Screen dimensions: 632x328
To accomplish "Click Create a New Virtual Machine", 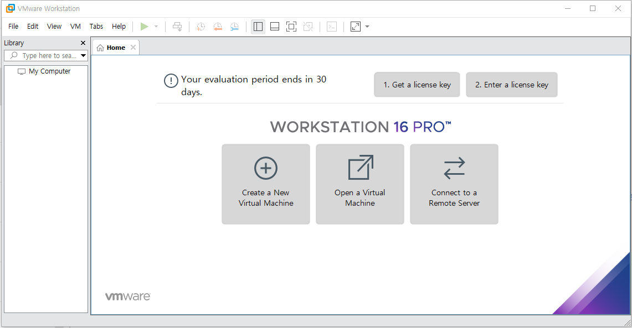I will pos(266,184).
